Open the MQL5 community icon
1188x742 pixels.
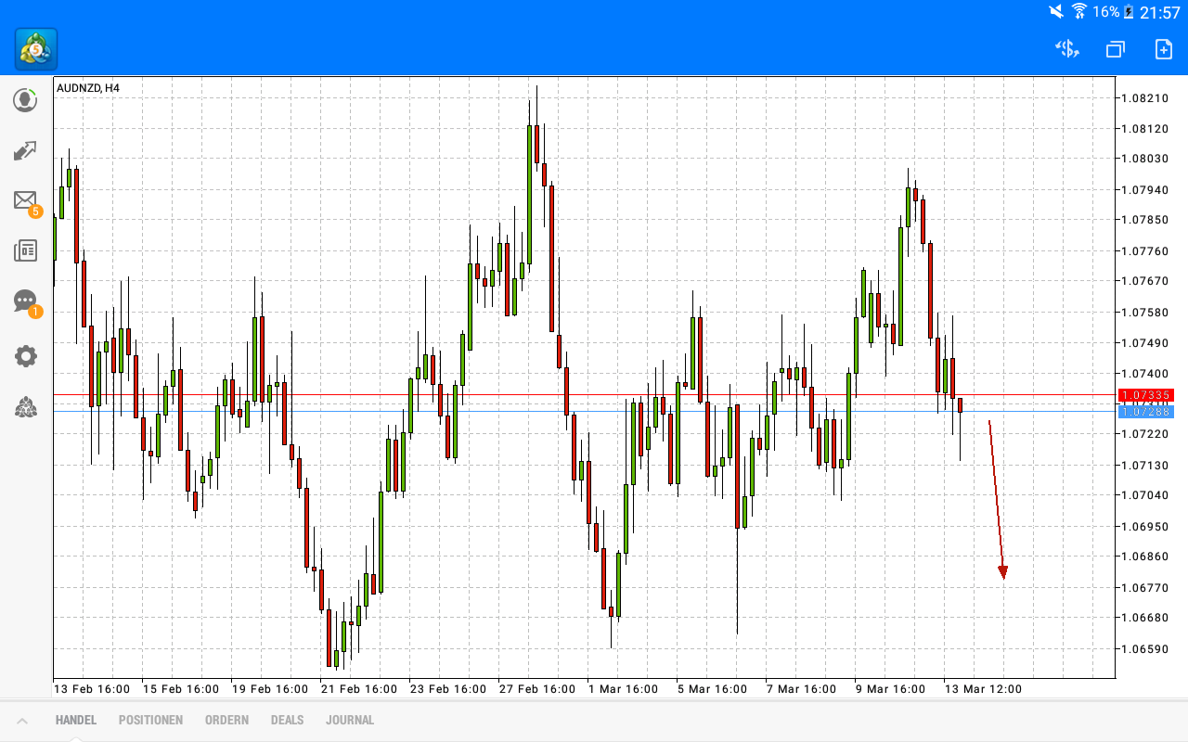coord(25,406)
